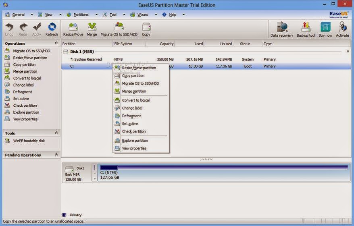354x226 pixels.
Task: Open the Tool menu dropdown arrow
Action: 124,15
